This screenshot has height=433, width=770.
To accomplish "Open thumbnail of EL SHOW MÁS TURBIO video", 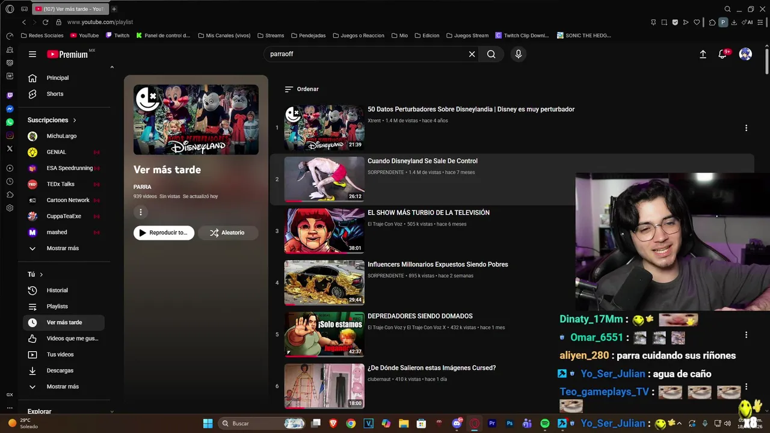I will [x=324, y=231].
